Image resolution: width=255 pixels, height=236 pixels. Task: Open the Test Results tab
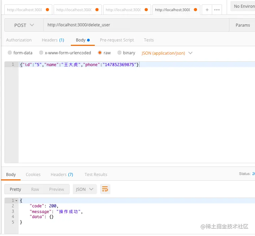click(x=96, y=175)
